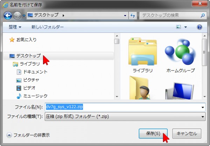
Task: Select ミュージック library in the sidebar
Action: point(35,96)
